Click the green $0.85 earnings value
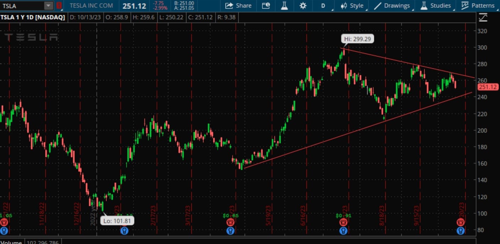Viewport: 500px width, 244px height. (230, 215)
